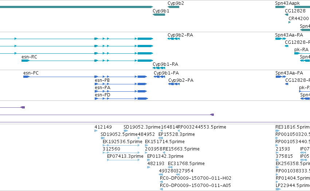
Task: Click the esn-PA protein label
Action: 102,88
